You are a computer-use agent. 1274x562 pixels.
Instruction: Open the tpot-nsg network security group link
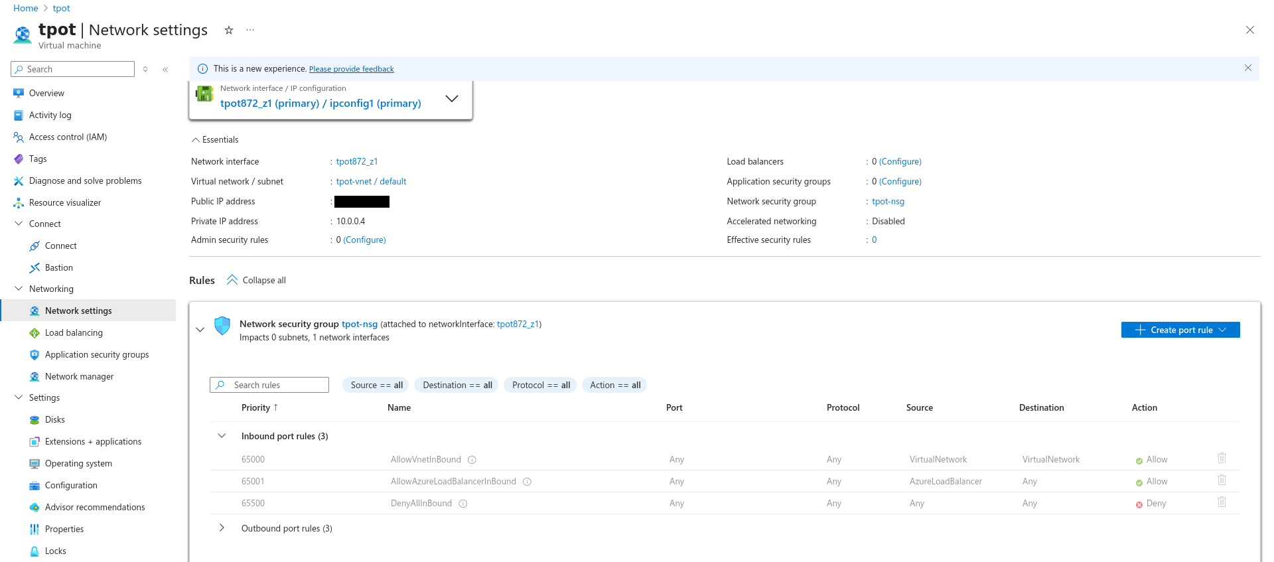point(888,201)
